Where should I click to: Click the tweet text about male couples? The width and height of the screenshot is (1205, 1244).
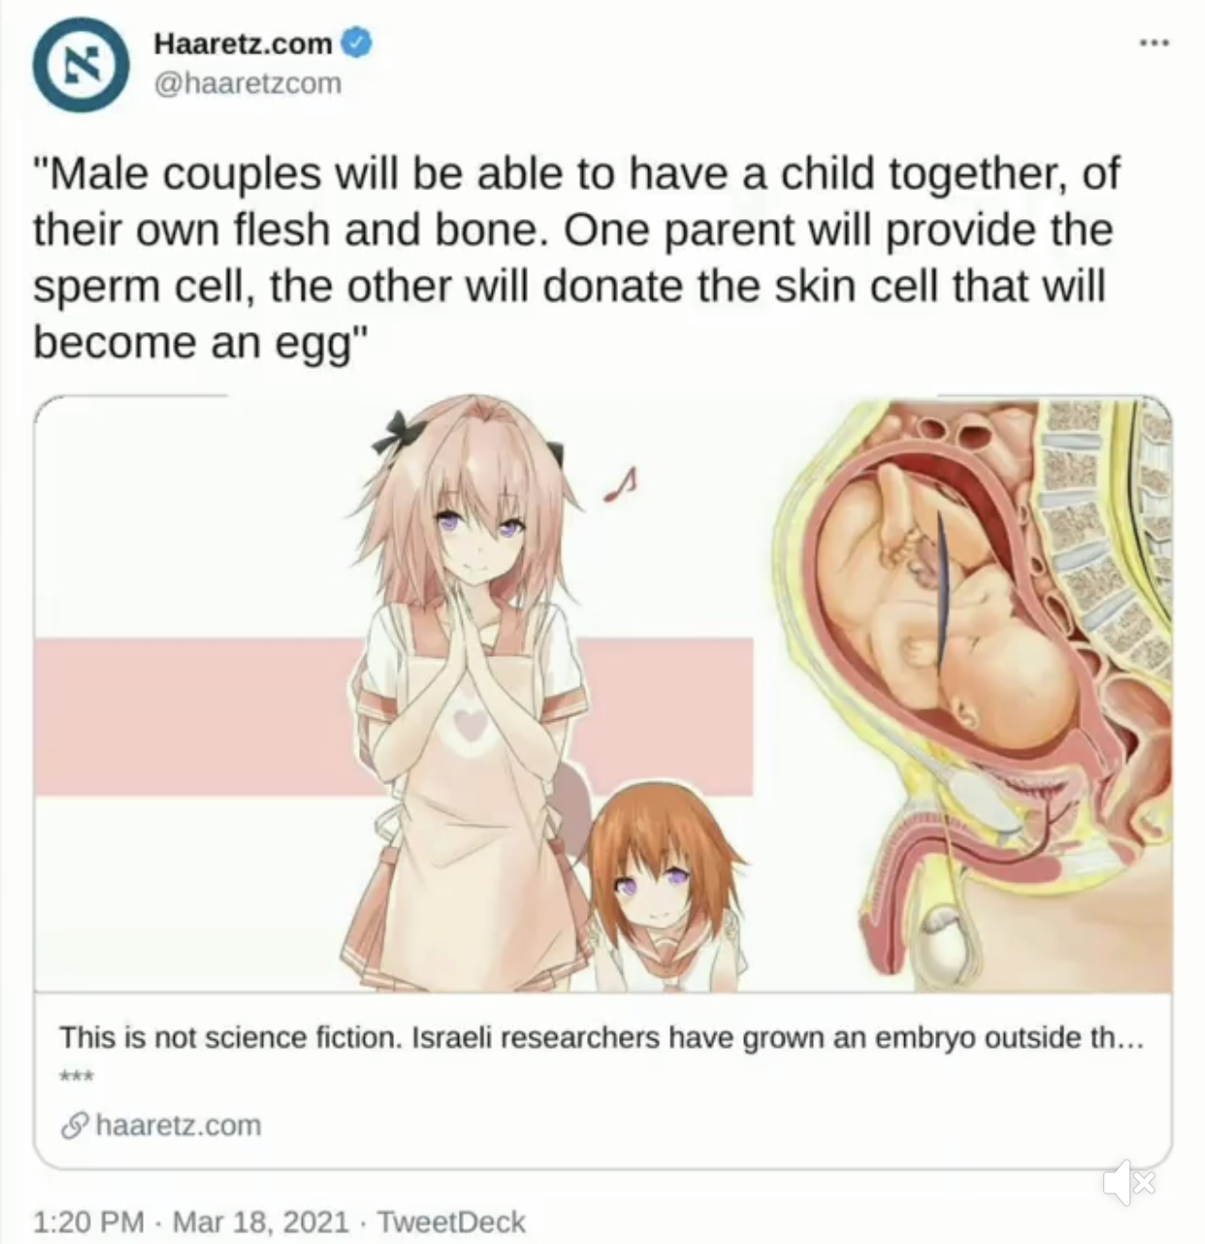click(x=576, y=257)
